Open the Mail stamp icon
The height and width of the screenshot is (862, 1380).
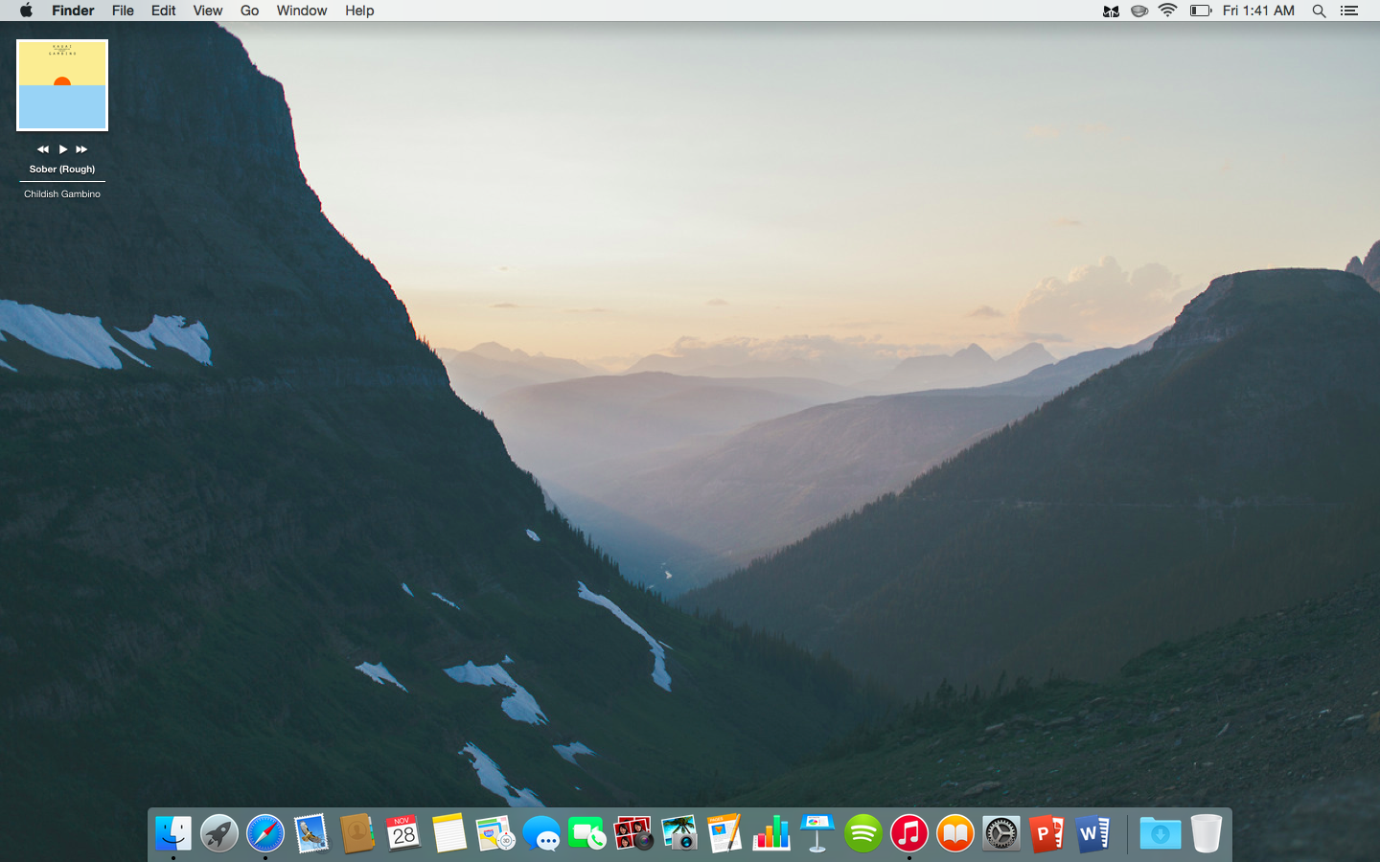point(311,833)
